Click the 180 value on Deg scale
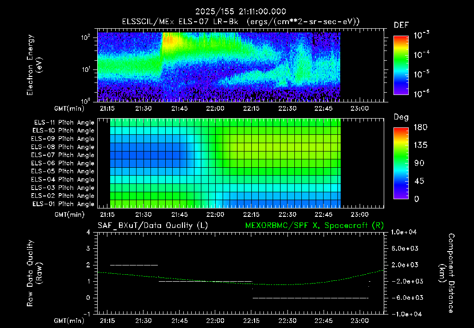Viewport: 474px width, 328px height. (420, 127)
